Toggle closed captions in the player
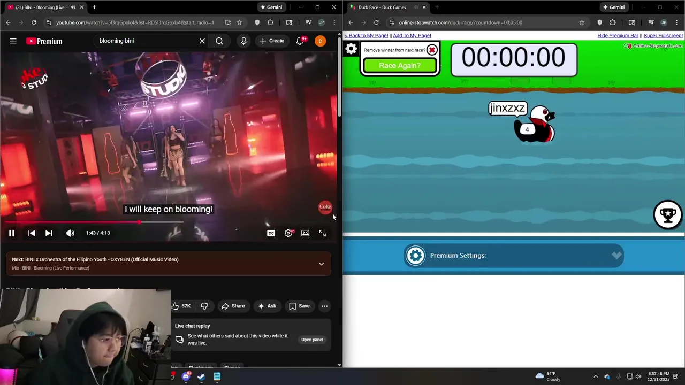 (271, 233)
